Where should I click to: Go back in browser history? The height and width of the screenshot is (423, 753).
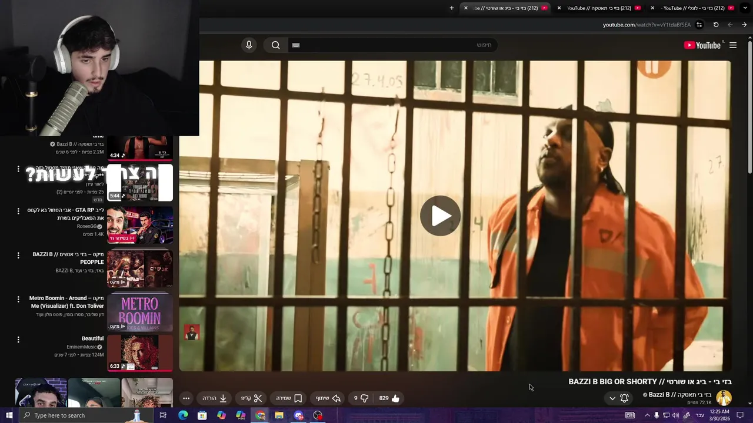pos(744,25)
